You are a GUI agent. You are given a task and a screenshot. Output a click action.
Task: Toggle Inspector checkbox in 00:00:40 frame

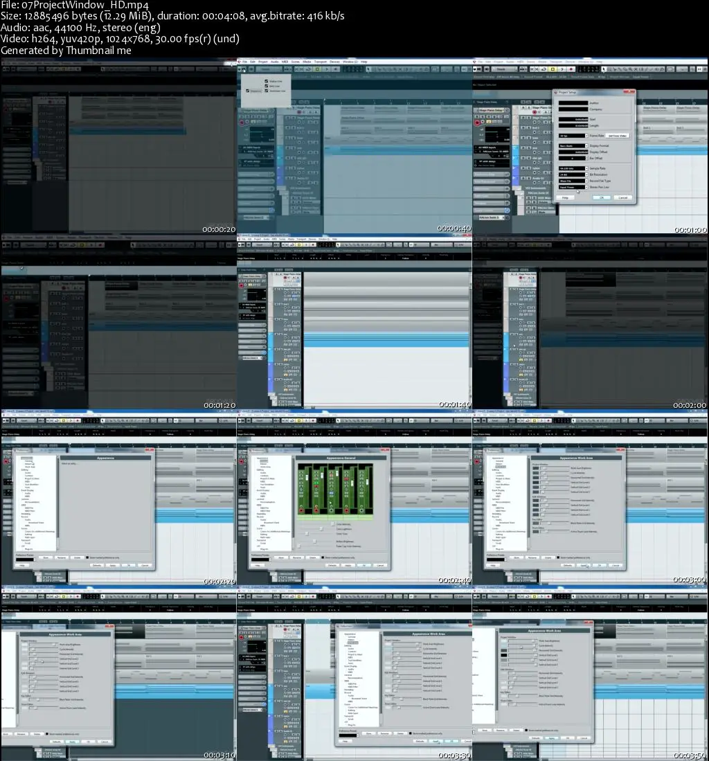click(247, 91)
